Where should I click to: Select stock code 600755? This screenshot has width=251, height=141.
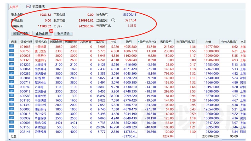pos(25,51)
